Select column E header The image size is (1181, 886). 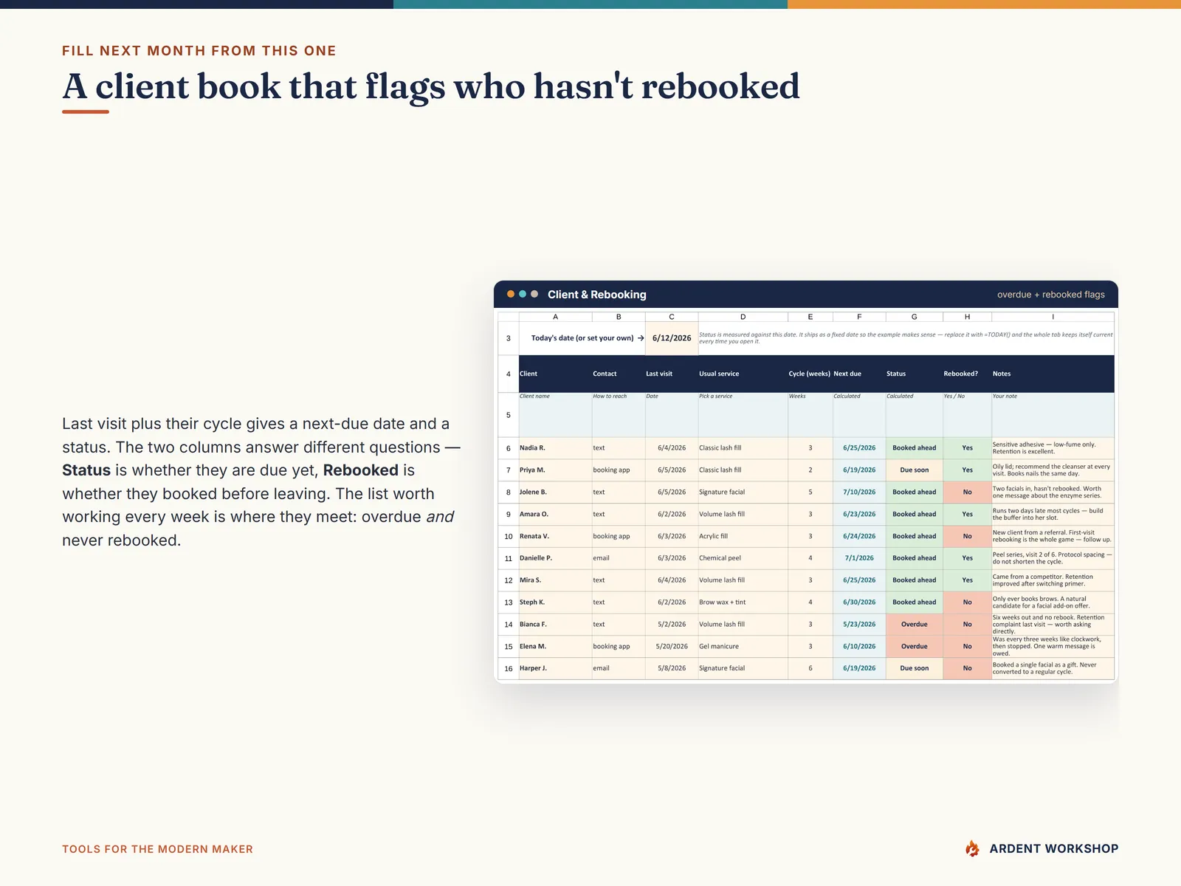[810, 317]
